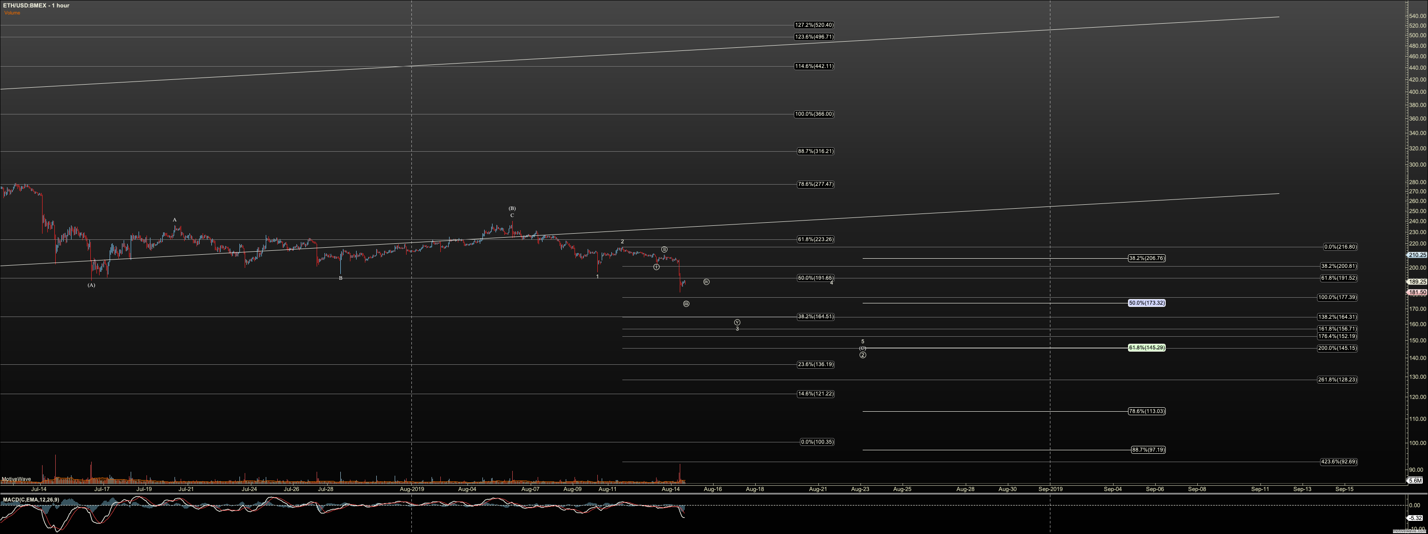Select the MACD(C,EMA,12,26,9) study label
The height and width of the screenshot is (534, 1428).
(x=31, y=500)
